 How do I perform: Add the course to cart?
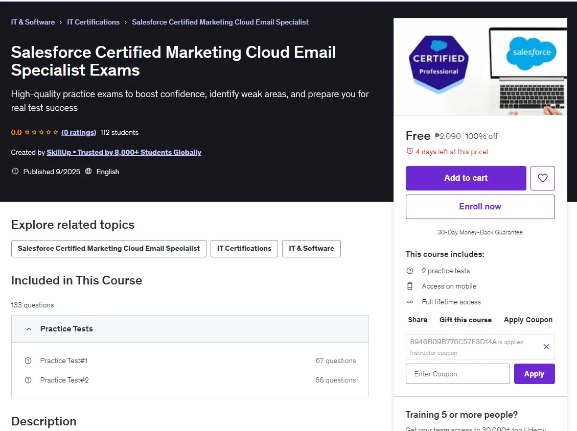466,178
